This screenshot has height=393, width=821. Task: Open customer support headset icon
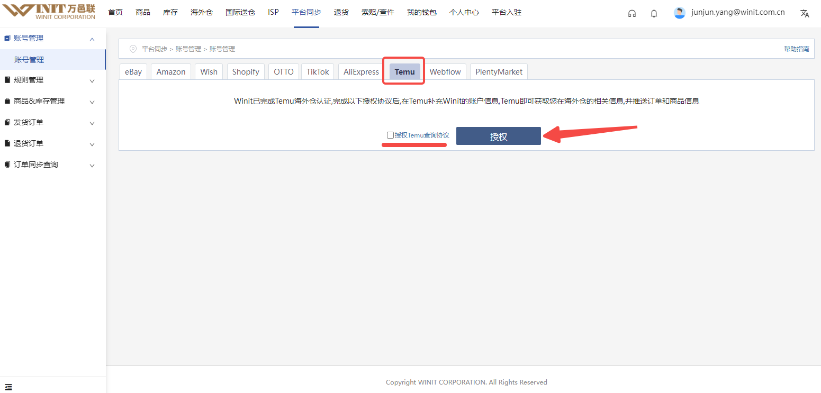(631, 13)
